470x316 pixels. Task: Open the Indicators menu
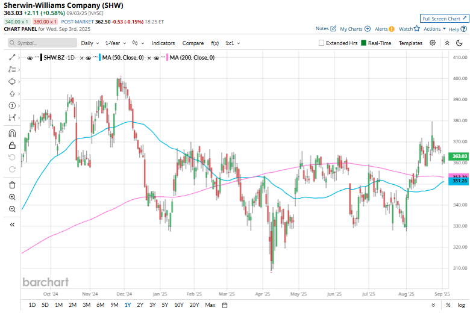pyautogui.click(x=163, y=43)
